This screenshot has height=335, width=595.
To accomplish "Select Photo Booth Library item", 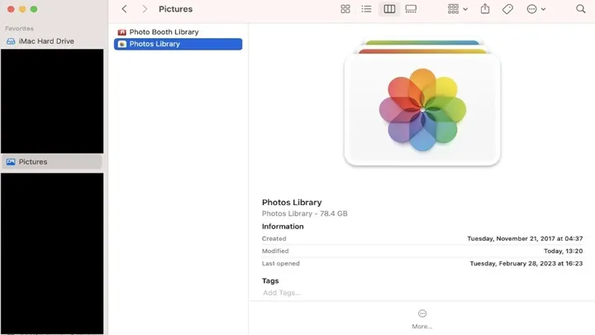I will (164, 32).
